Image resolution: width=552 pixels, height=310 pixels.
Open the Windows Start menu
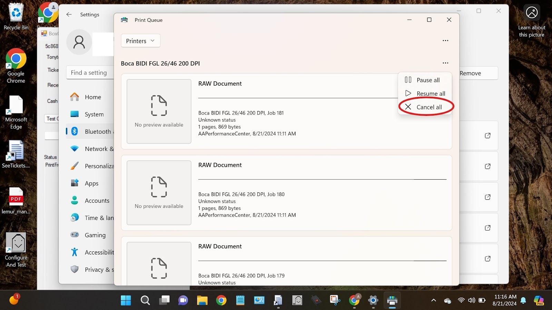click(x=126, y=300)
